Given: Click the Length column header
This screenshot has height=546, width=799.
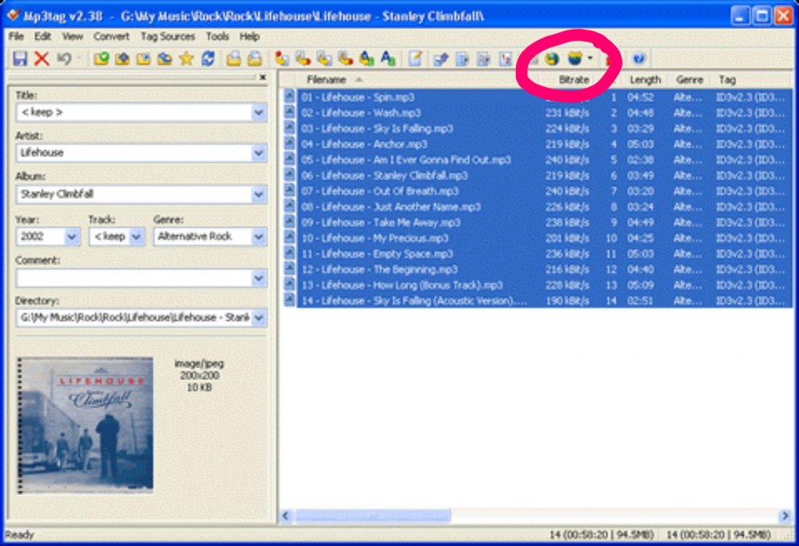Looking at the screenshot, I should pos(645,79).
